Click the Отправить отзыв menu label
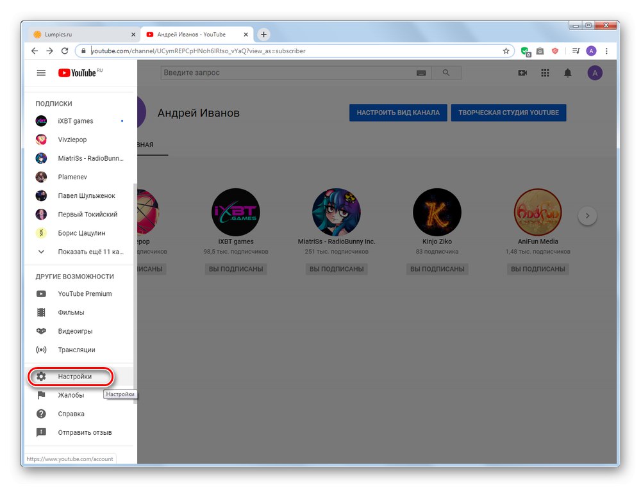The image size is (641, 488). [x=85, y=432]
